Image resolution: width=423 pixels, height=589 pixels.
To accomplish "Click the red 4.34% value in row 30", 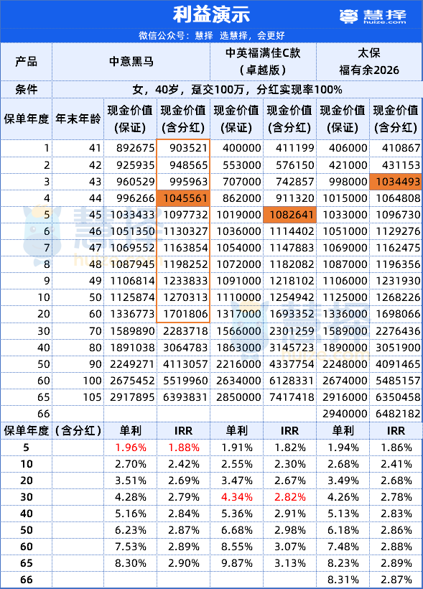I will point(237,497).
